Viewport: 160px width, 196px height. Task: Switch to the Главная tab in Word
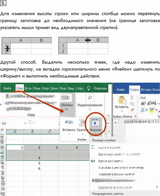[x=135, y=89]
